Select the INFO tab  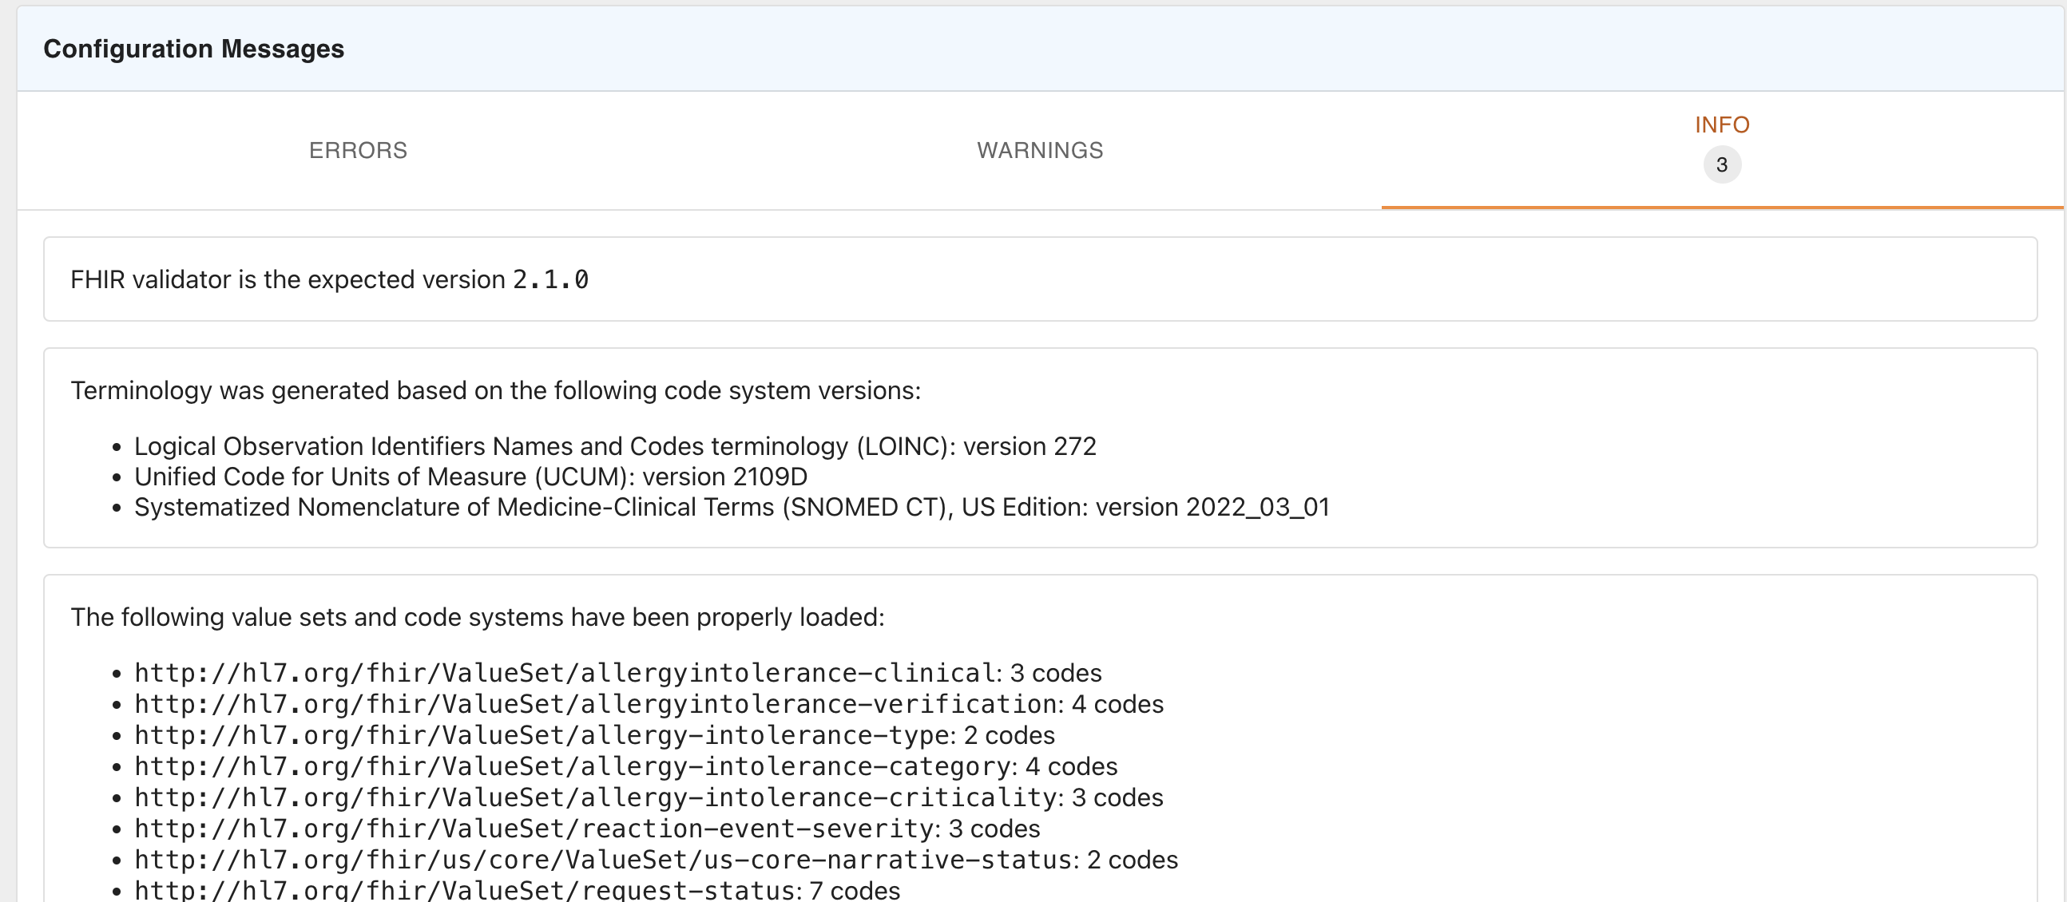pos(1721,125)
